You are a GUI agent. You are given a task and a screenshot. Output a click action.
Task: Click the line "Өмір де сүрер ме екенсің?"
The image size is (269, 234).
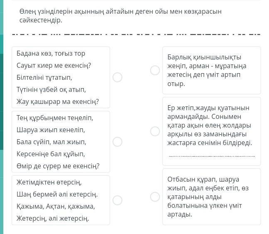tap(58, 166)
